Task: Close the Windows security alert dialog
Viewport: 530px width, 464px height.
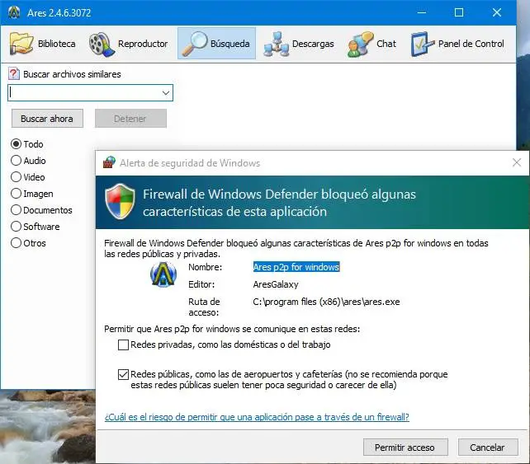Action: (x=517, y=162)
